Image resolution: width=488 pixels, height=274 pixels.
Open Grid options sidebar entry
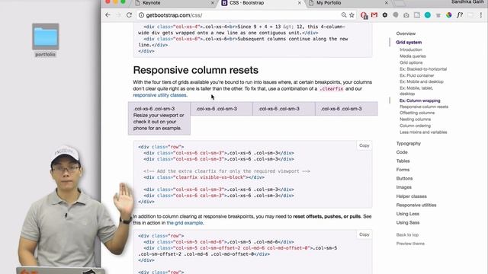(x=411, y=62)
